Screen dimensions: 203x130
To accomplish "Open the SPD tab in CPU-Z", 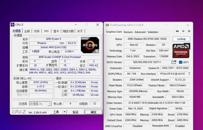I will point(46,31).
